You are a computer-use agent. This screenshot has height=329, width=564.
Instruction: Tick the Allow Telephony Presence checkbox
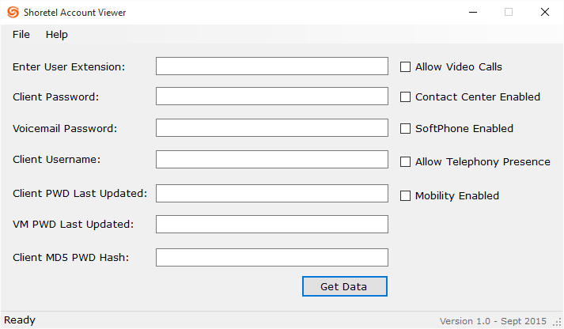[406, 162]
